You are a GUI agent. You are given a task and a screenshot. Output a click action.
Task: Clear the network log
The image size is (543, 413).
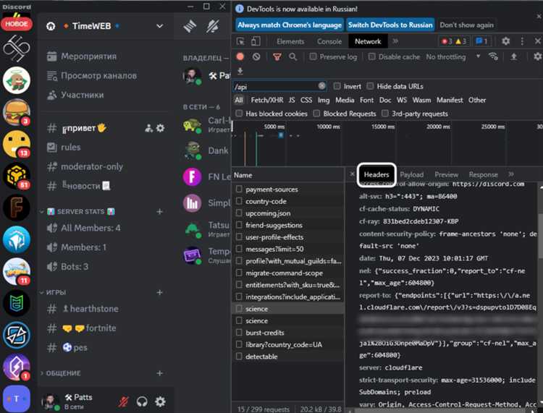[256, 56]
